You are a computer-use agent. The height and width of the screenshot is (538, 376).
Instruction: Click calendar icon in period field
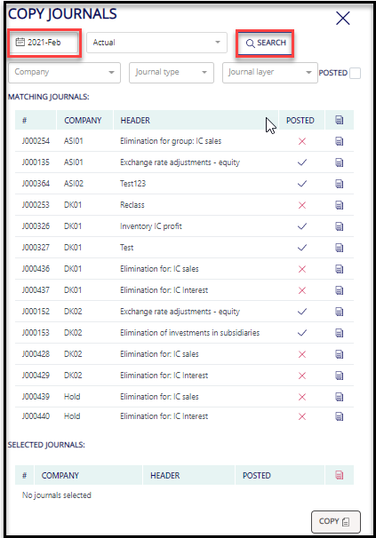20,43
